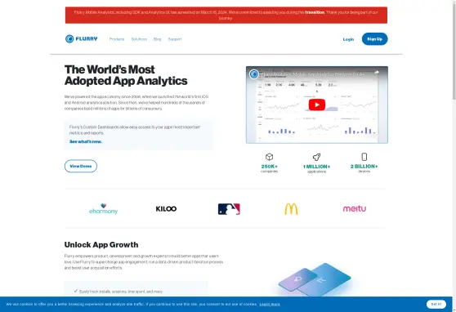Click the eharmony logo
The height and width of the screenshot is (312, 456).
click(103, 209)
